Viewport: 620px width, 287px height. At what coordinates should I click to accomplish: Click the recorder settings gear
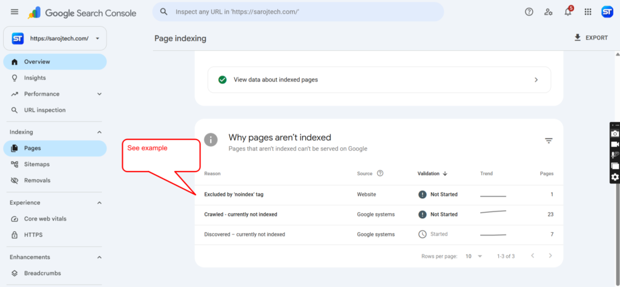[615, 177]
